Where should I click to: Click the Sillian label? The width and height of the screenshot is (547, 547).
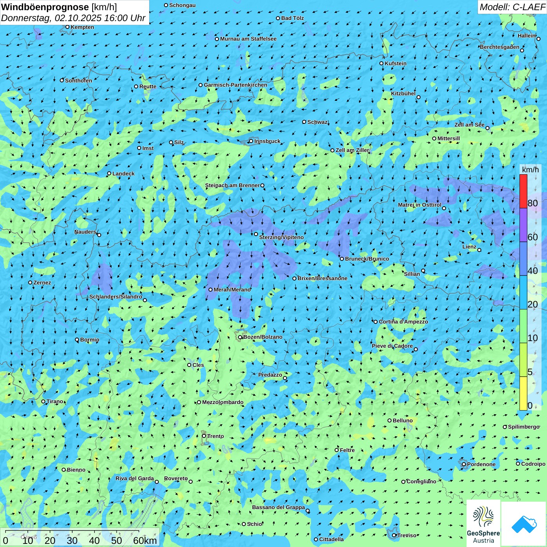click(x=412, y=274)
